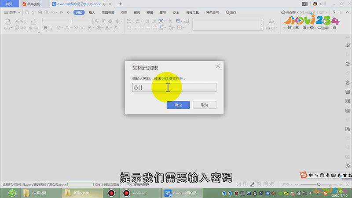
Task: Switch to the 稻壳模板 tab
Action: 31,4
